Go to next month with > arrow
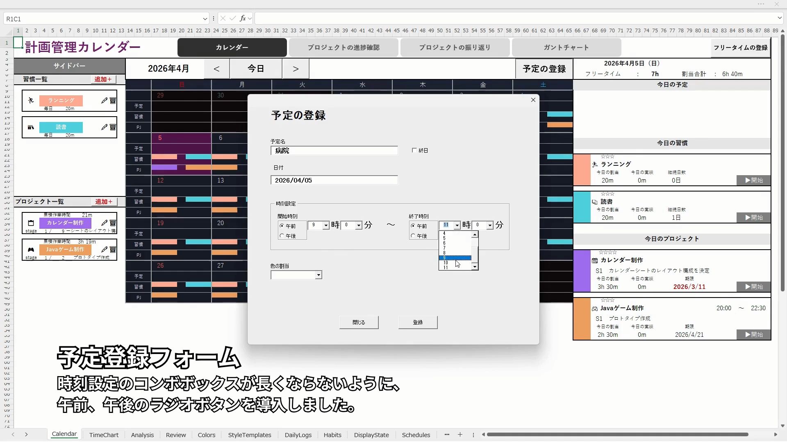 click(296, 69)
